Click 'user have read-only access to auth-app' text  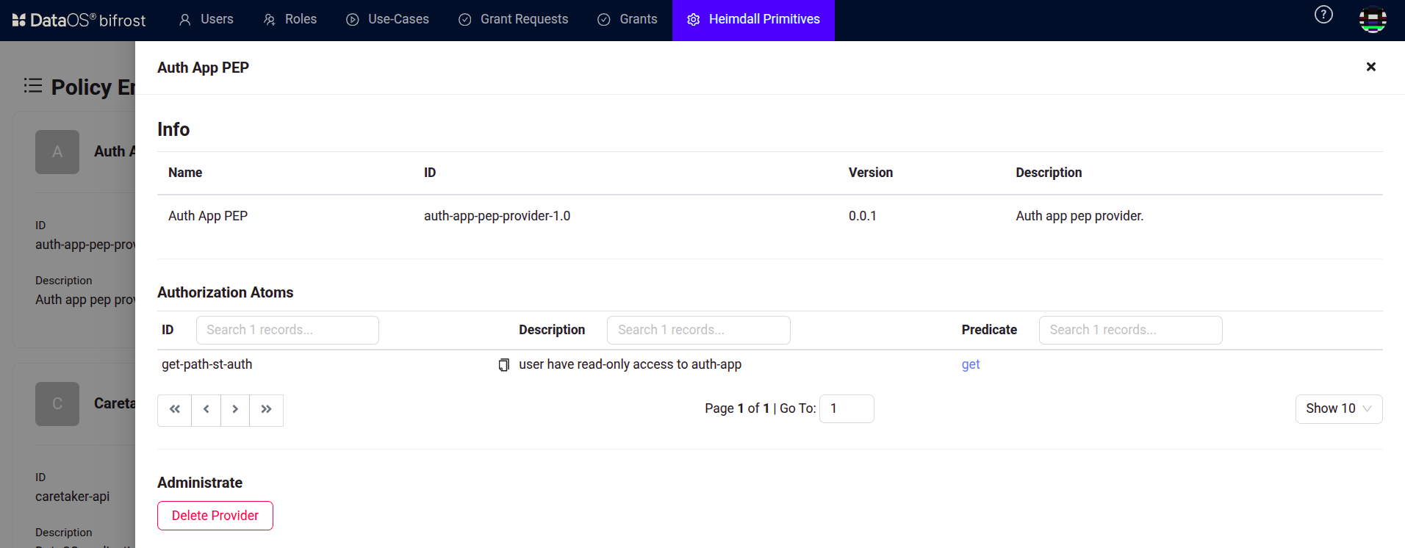coord(630,364)
